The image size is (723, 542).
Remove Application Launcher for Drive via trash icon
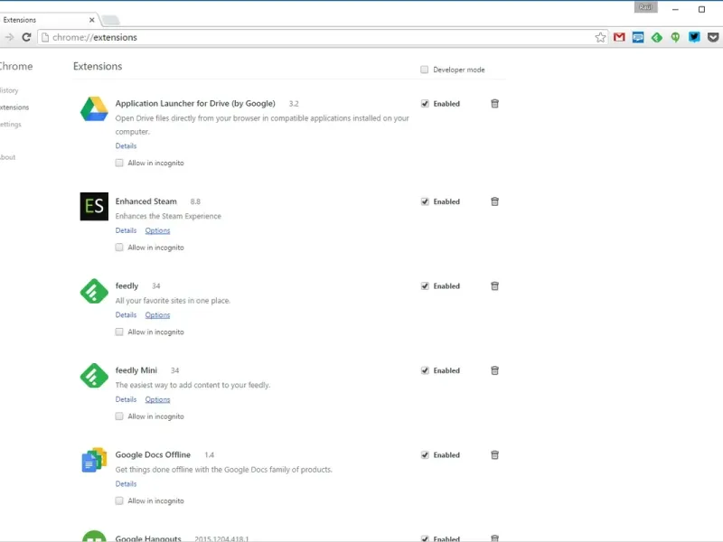point(494,103)
